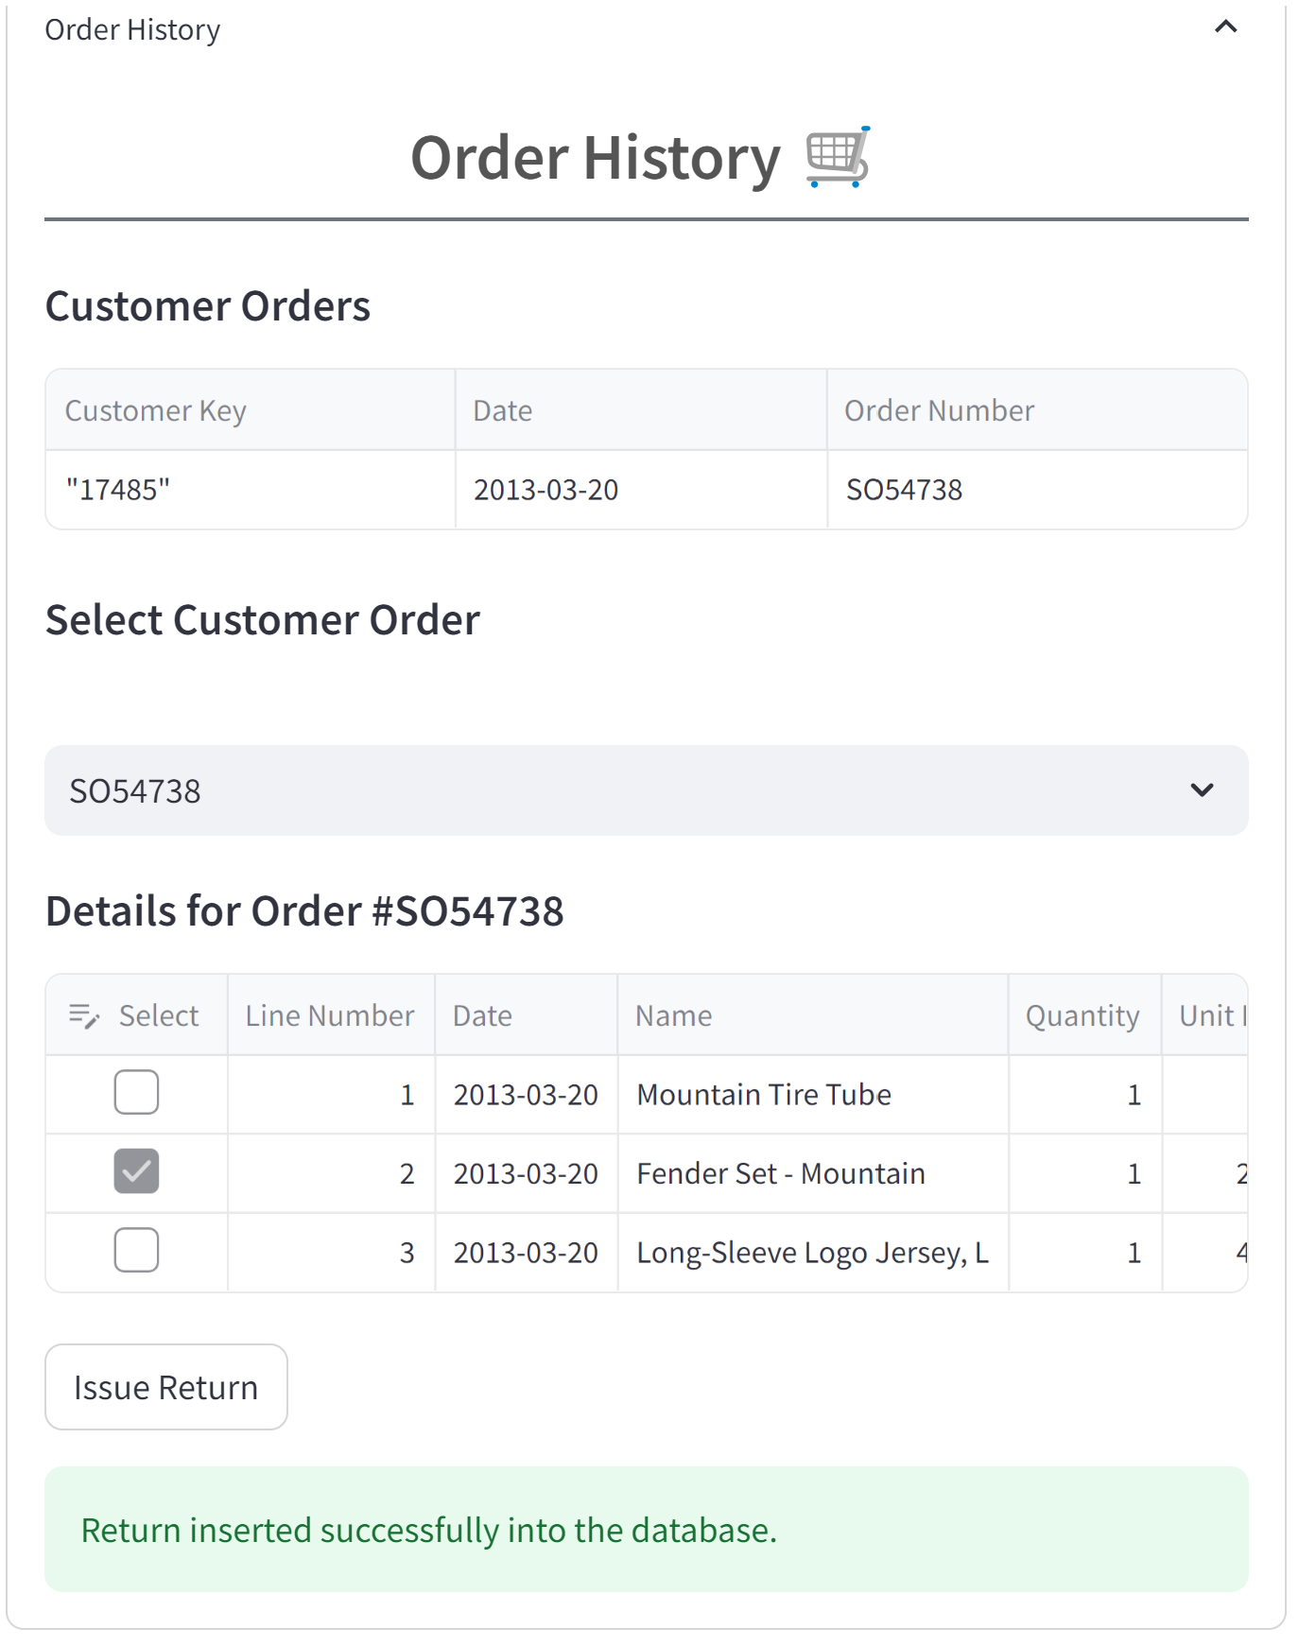The height and width of the screenshot is (1646, 1316).
Task: Click the editable column icon beside Select
Action: point(84,1016)
